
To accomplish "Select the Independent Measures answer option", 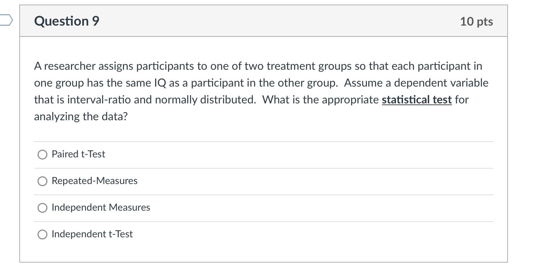I will [x=42, y=208].
